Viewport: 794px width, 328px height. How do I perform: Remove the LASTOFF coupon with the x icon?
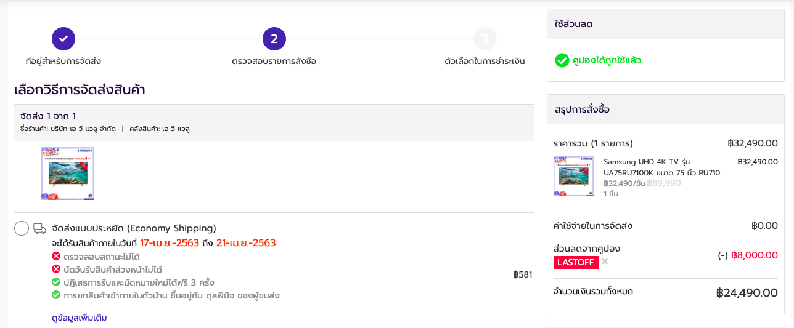[x=605, y=262]
